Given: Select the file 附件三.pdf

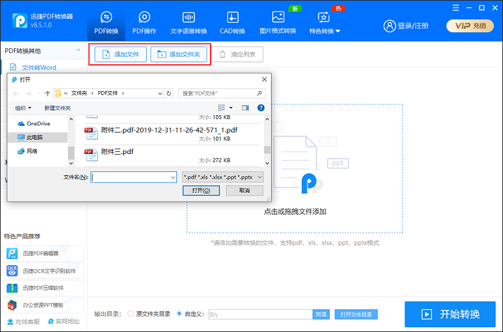Looking at the screenshot, I should 117,152.
